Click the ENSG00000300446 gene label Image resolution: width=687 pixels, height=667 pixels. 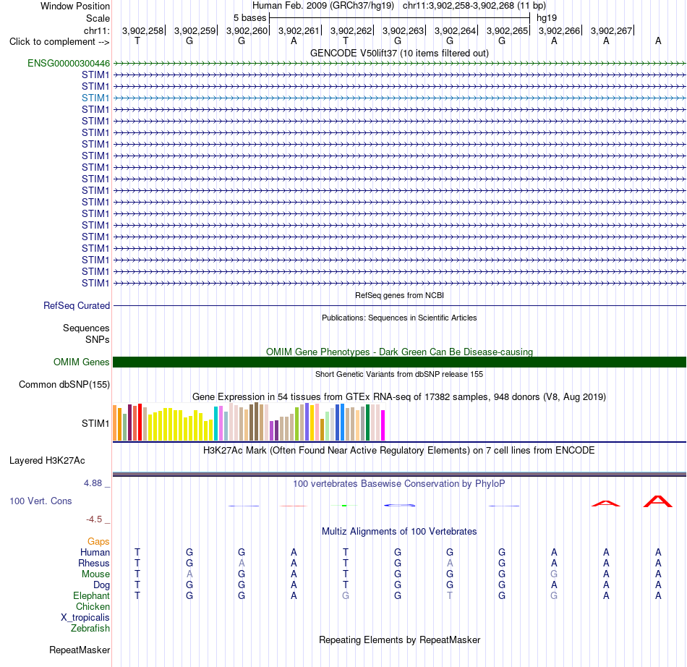click(69, 64)
